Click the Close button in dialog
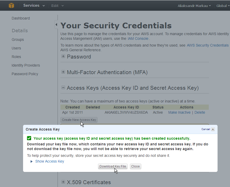 tap(135, 166)
